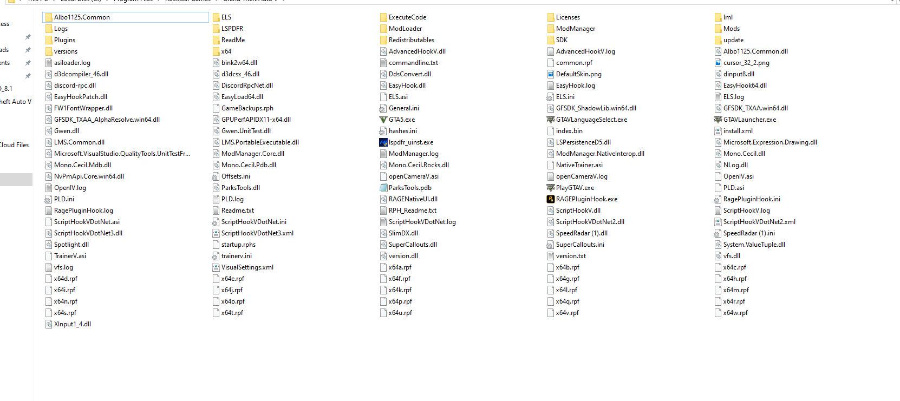This screenshot has width=900, height=401.
Task: Click the GTAVLanguageSelect.exe icon
Action: pyautogui.click(x=551, y=120)
